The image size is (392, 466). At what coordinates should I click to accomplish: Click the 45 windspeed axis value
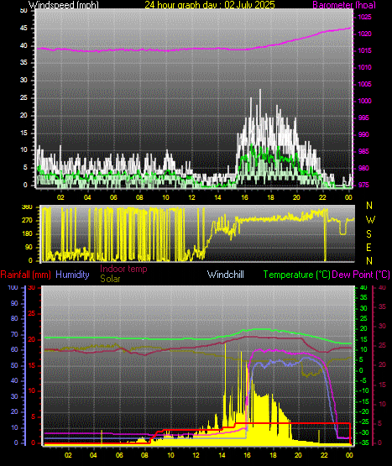(x=24, y=29)
